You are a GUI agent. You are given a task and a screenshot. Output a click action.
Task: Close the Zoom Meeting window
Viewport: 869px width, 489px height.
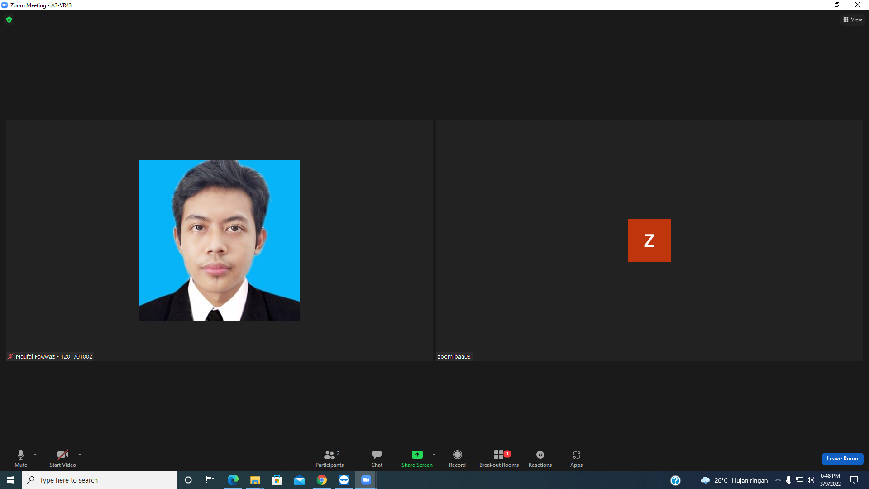click(x=858, y=5)
